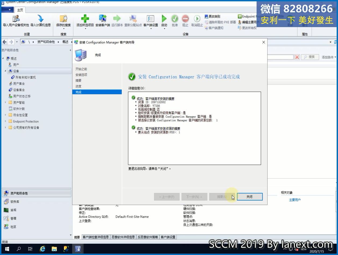The width and height of the screenshot is (338, 255).
Task: Click Import Computer Information (导入计算机信息) icon
Action: pos(41,19)
